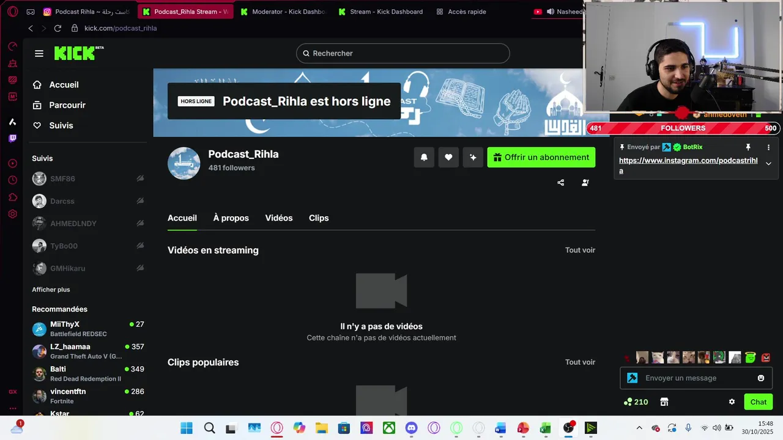Click the green Kick emote in emote row
Viewport: 783px width, 440px height.
point(751,358)
